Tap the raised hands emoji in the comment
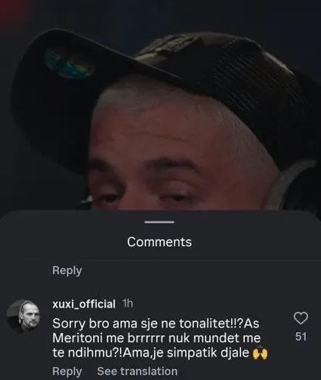Viewport: 321px width, 380px height. [260, 352]
